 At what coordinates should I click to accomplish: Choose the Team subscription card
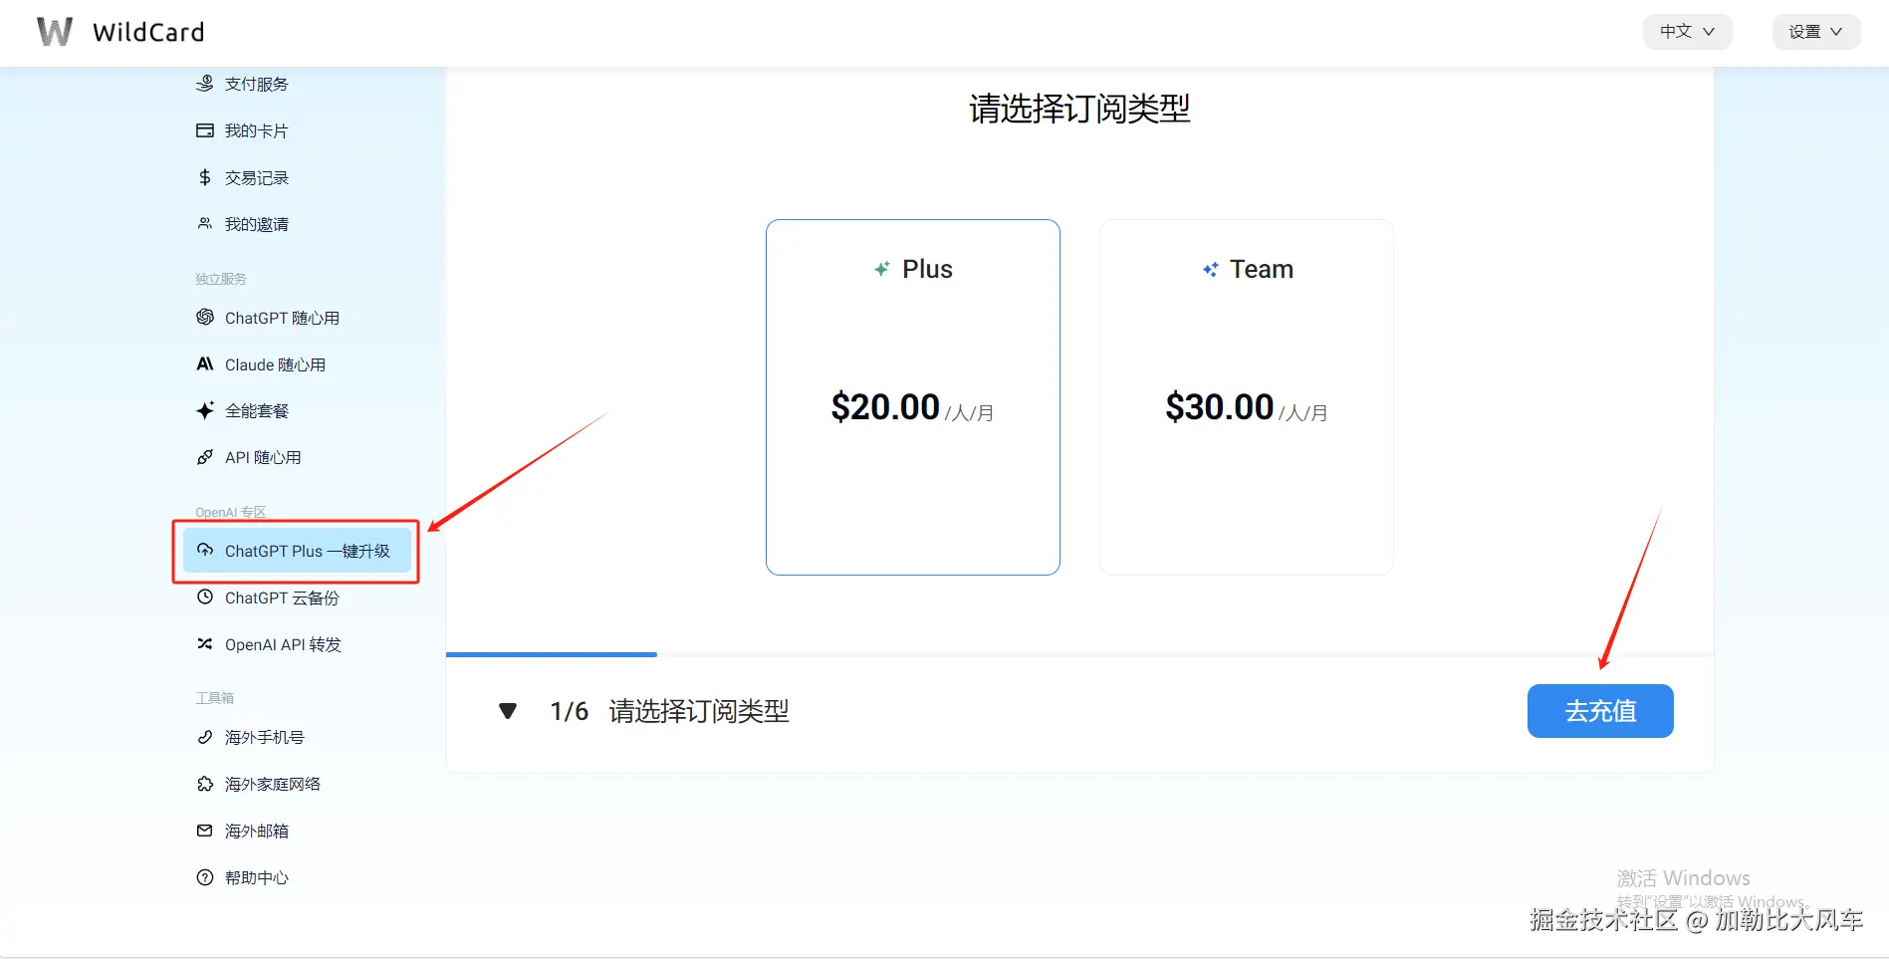[x=1247, y=397]
